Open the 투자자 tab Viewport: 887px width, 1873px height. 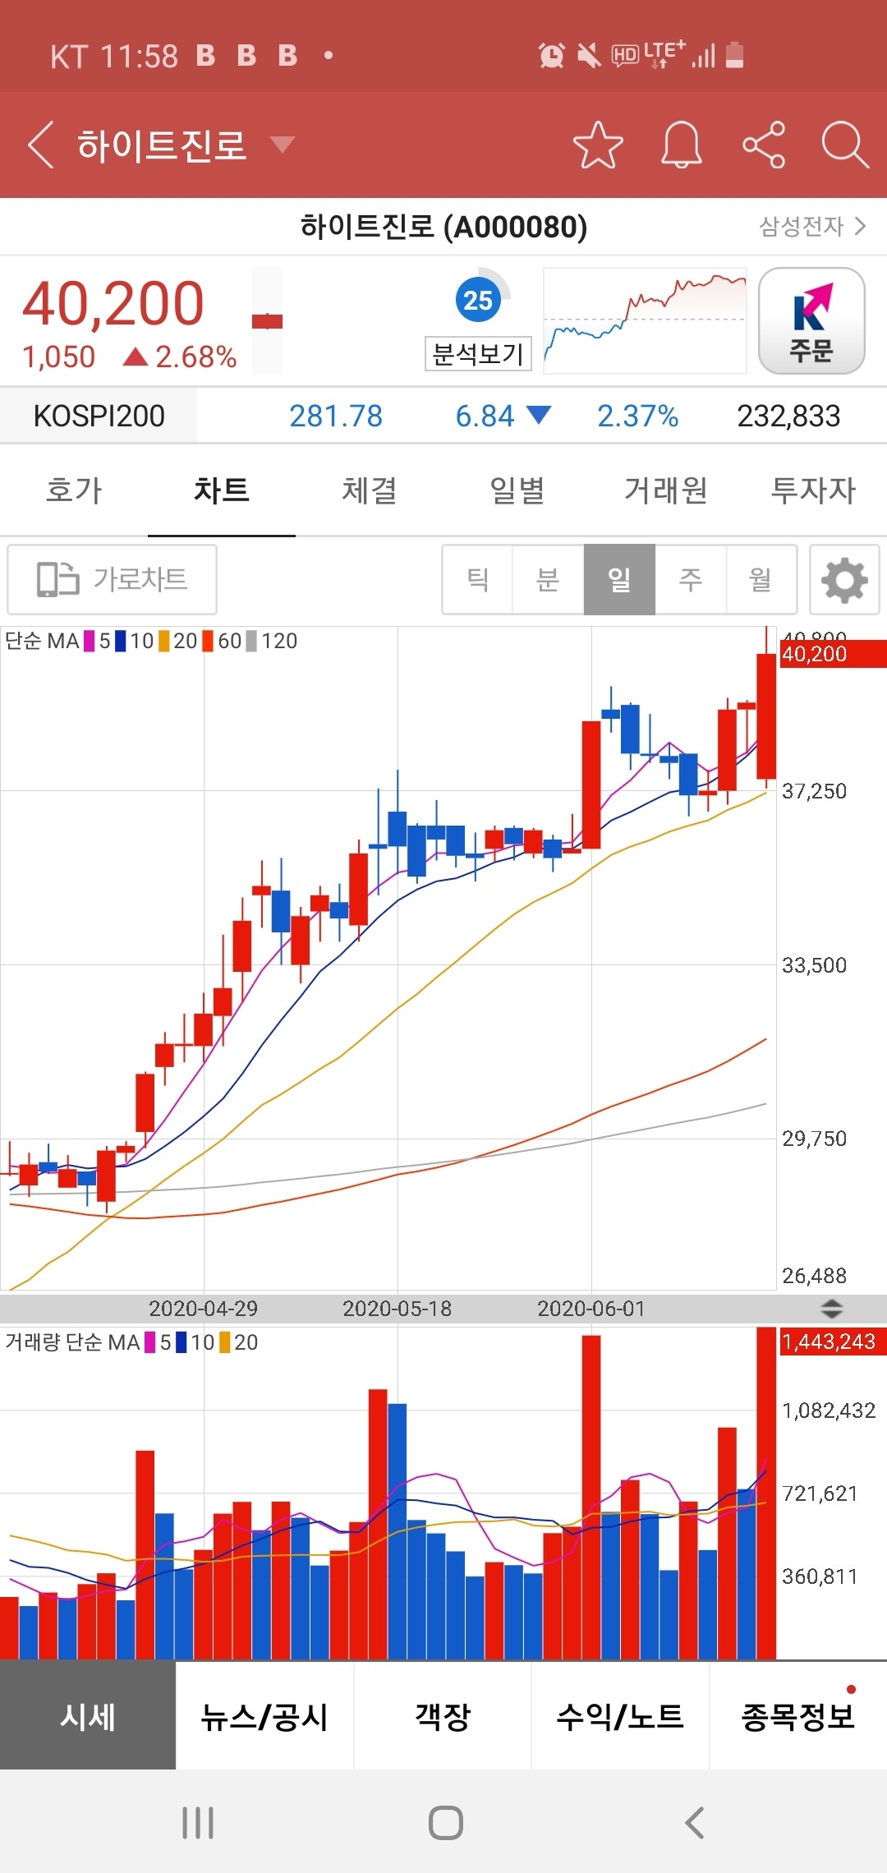813,490
